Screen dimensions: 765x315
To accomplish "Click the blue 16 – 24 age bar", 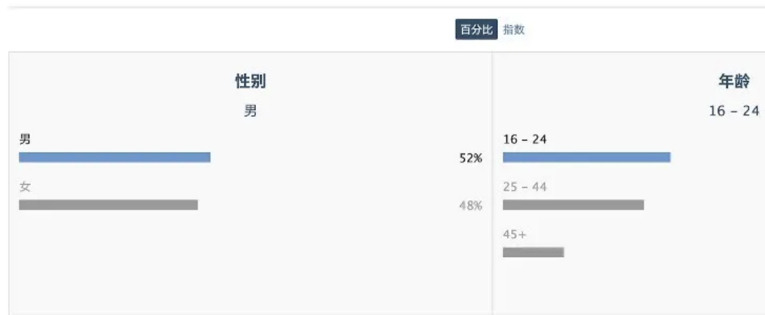I will coord(586,157).
